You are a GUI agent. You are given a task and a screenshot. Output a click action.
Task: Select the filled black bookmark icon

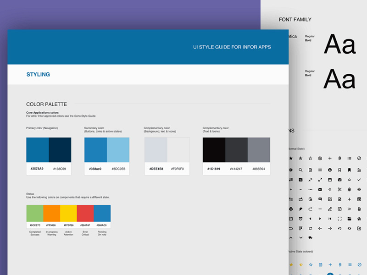[x=349, y=170]
